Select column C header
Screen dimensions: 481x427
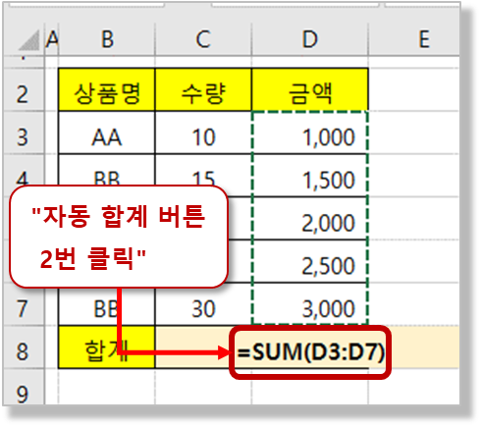pyautogui.click(x=203, y=39)
